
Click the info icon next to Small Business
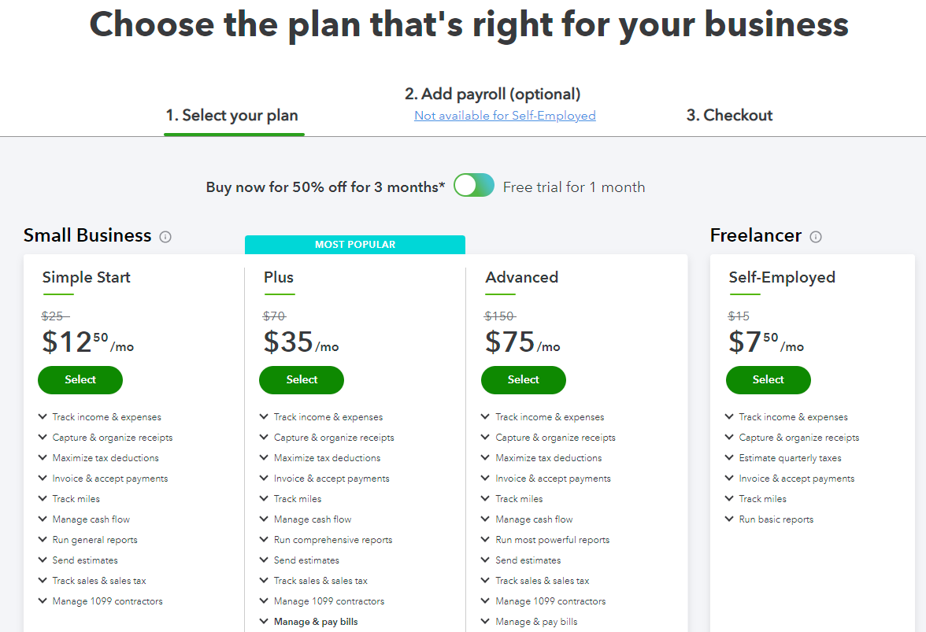tap(165, 237)
